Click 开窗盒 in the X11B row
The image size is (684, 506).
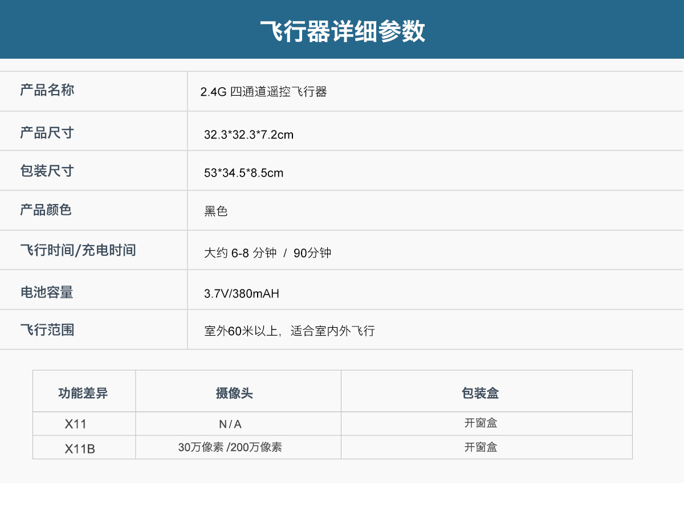click(481, 447)
